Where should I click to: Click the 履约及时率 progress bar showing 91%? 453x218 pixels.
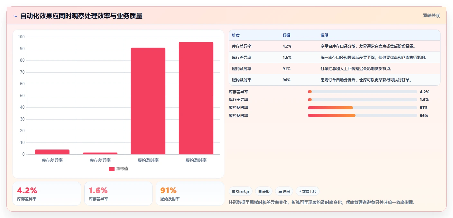click(x=363, y=108)
